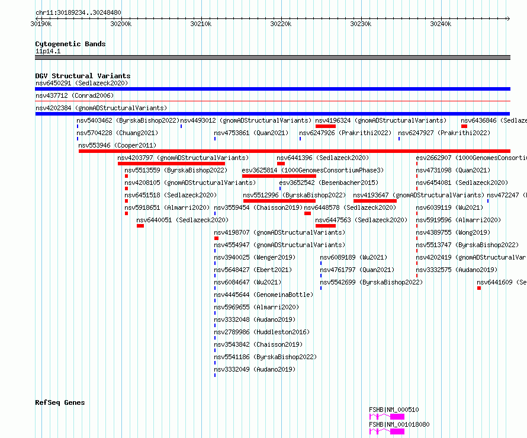Click nsv3940025 (Wenger2019) label
Viewport: 527px width, 438px height.
[255, 257]
